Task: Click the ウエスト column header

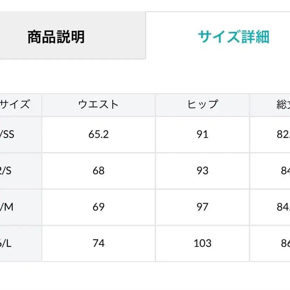Action: (x=98, y=103)
